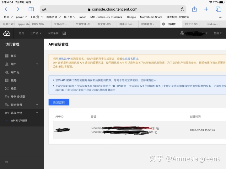
Task: Click the 身份提供商 icon in sidebar
Action: (7, 97)
